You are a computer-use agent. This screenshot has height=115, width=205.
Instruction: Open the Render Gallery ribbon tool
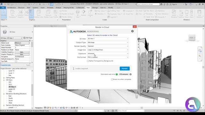click(66, 17)
